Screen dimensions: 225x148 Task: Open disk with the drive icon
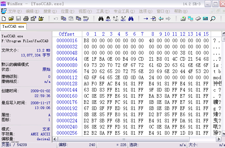pyautogui.click(x=183, y=18)
